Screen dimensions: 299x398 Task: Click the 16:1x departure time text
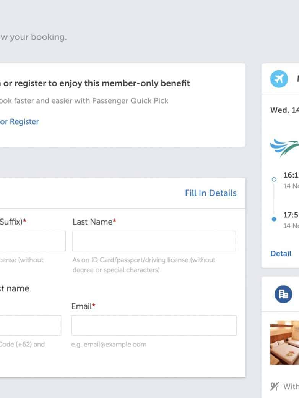(x=291, y=175)
